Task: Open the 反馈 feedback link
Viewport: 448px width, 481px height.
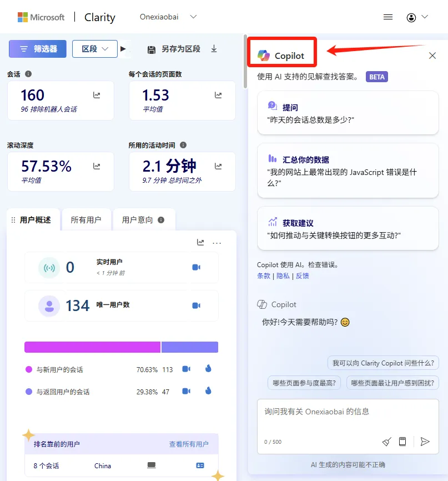Action: pos(303,276)
